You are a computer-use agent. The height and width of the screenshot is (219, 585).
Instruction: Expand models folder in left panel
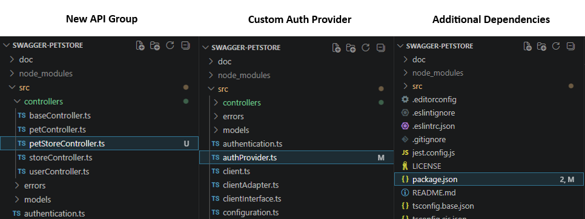tap(17, 200)
